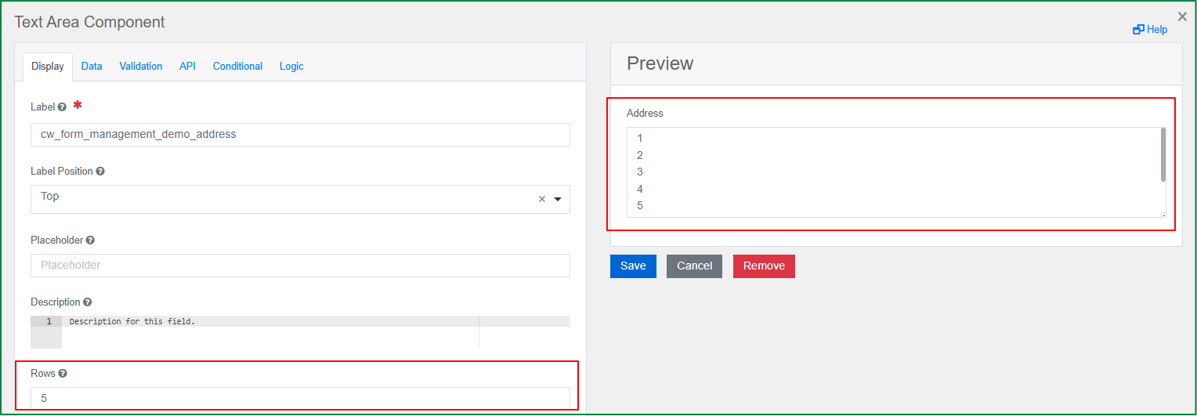
Task: Select the Conditional tab
Action: pos(237,67)
